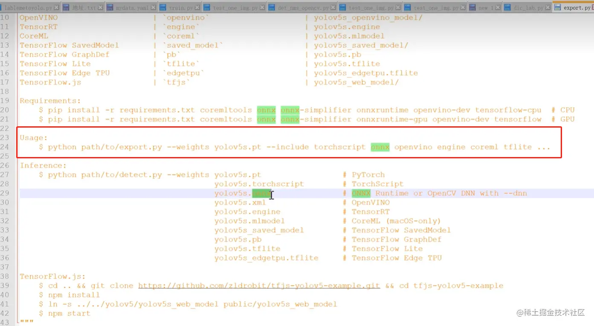The image size is (594, 326).
Task: Click the 'tensorflow-cpu' text
Action: point(508,110)
